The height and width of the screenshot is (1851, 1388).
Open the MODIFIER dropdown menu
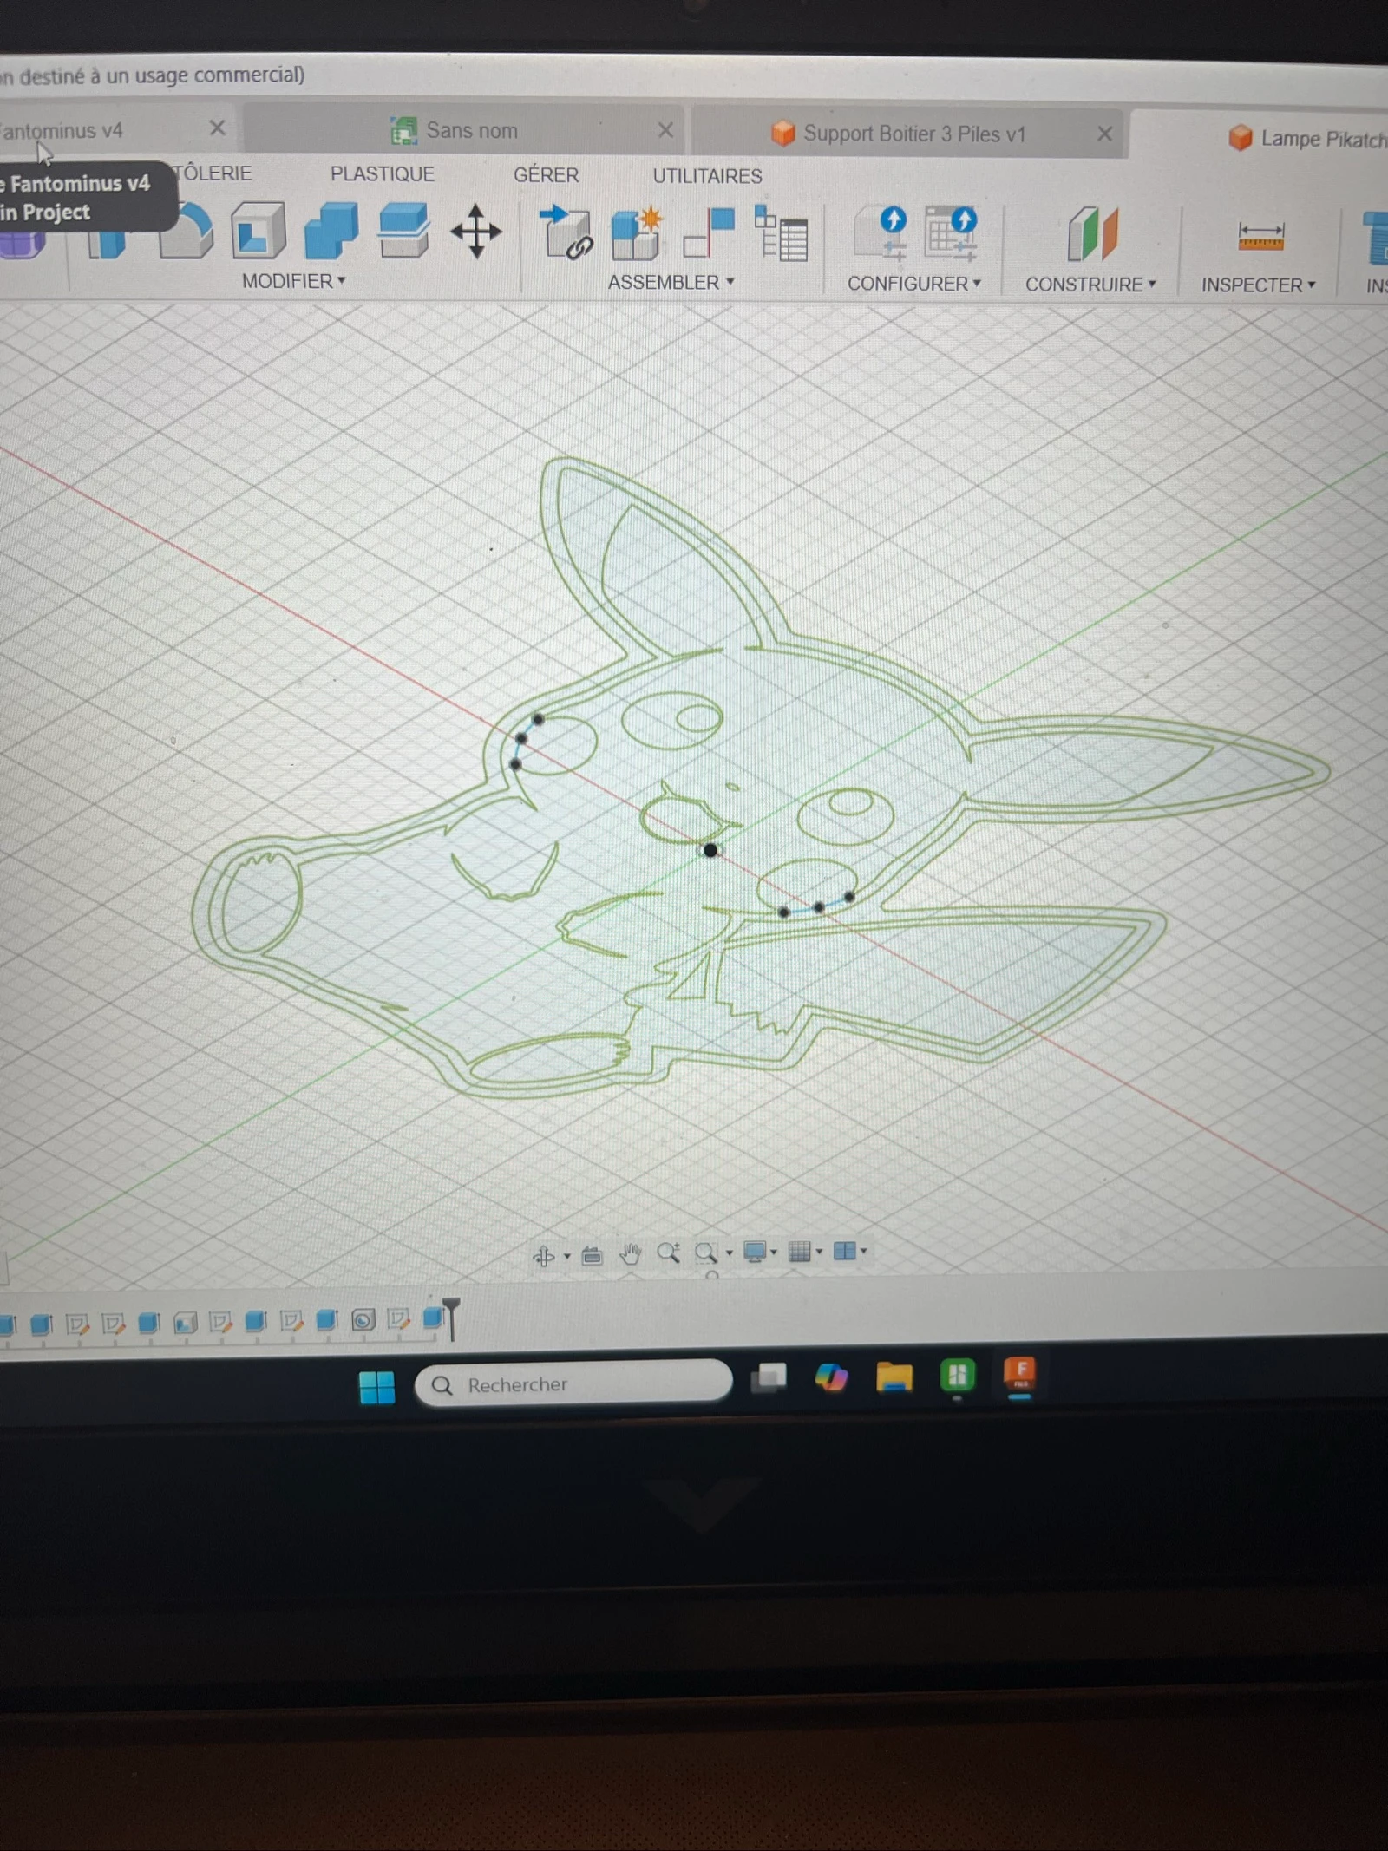pyautogui.click(x=293, y=281)
